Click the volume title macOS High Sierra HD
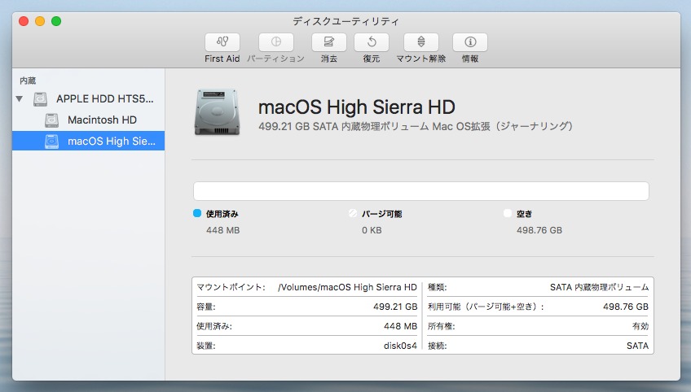 pos(357,107)
